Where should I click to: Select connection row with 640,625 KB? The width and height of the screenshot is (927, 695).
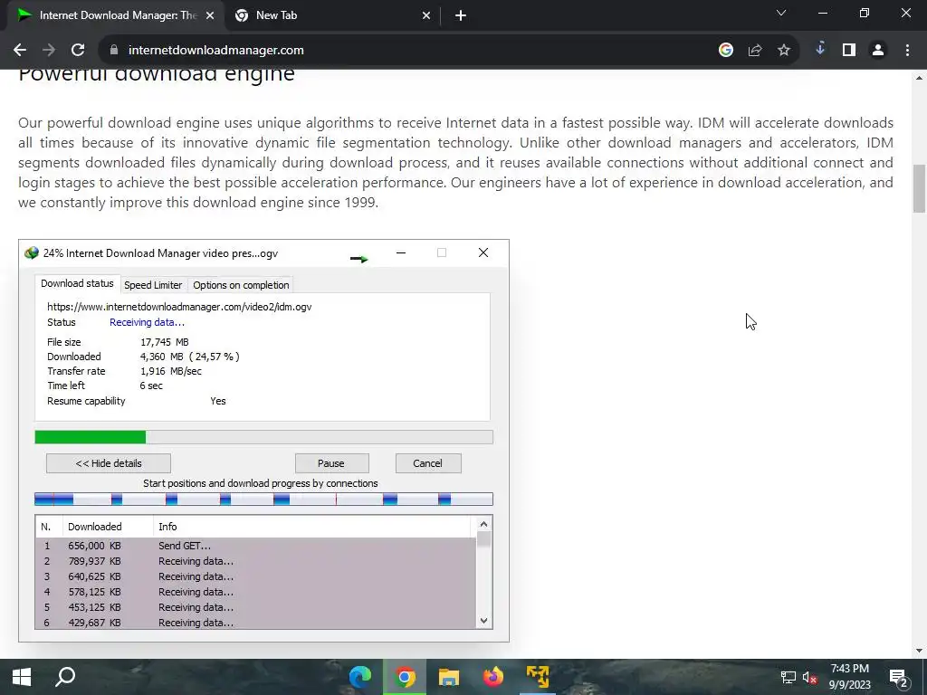click(x=255, y=576)
